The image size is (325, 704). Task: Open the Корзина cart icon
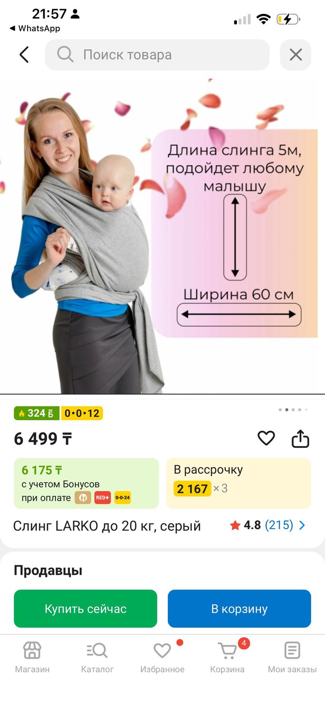pyautogui.click(x=227, y=657)
